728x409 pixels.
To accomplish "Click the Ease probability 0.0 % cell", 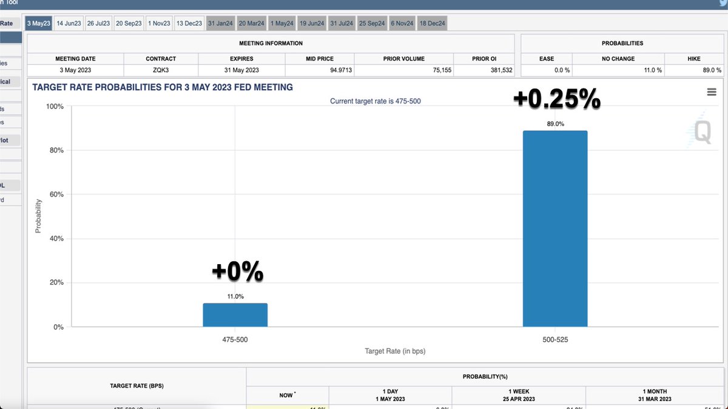I will tap(547, 70).
